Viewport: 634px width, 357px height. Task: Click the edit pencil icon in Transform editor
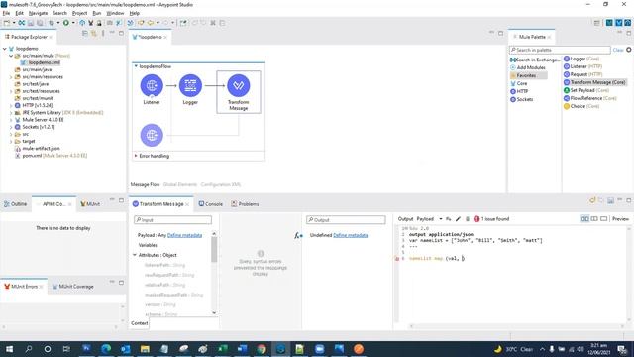(458, 219)
